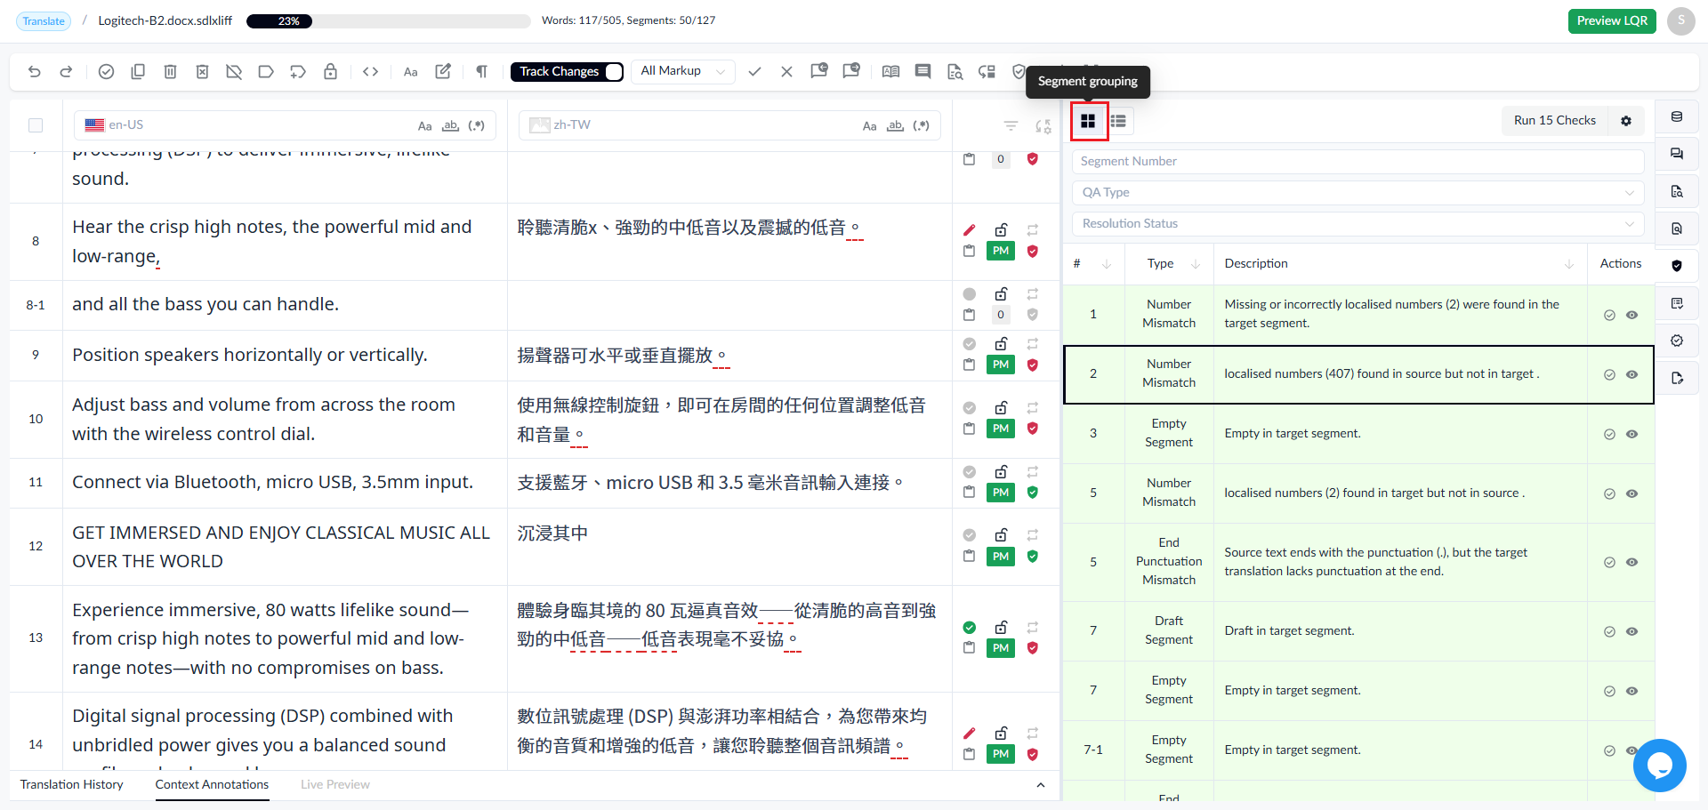Open the Translation History tab

(72, 785)
